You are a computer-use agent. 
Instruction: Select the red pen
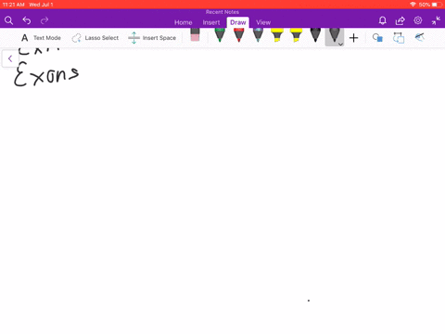tap(239, 35)
